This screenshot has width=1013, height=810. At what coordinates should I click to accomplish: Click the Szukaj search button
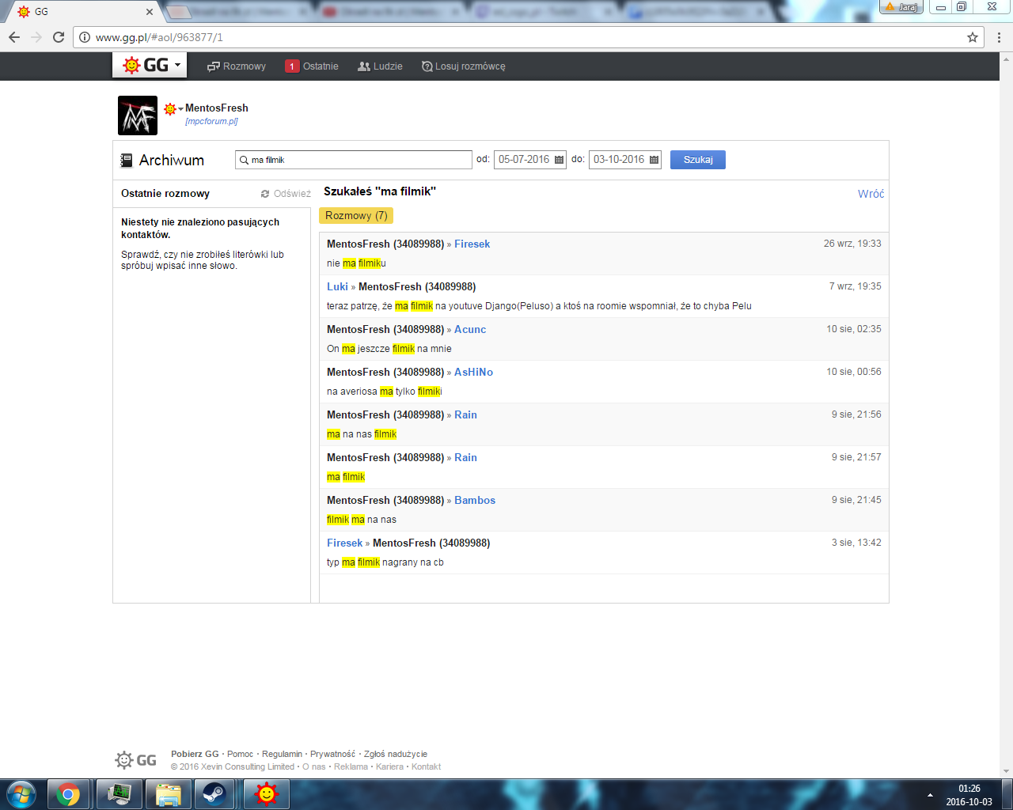698,160
